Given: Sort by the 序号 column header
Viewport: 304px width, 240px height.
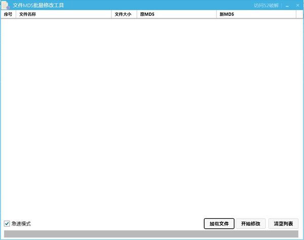Looking at the screenshot, I should [8, 15].
